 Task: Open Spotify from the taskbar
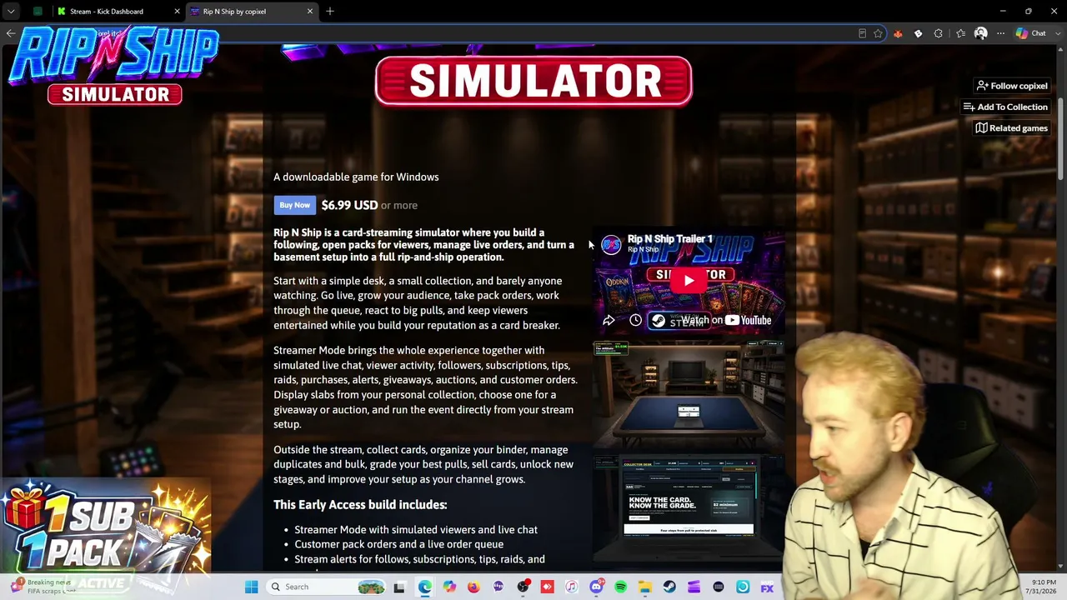620,587
